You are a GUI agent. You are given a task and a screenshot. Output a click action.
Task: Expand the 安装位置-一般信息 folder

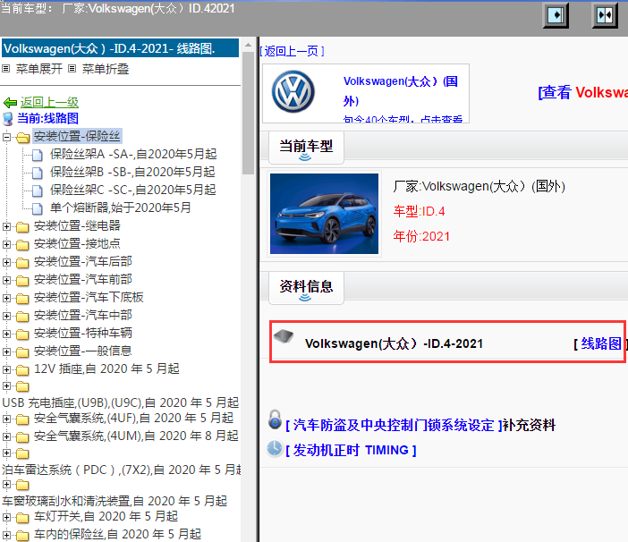[x=6, y=351]
